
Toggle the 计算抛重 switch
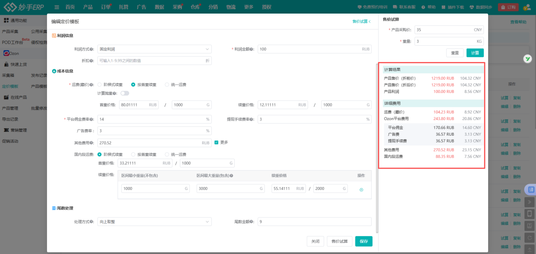[125, 93]
